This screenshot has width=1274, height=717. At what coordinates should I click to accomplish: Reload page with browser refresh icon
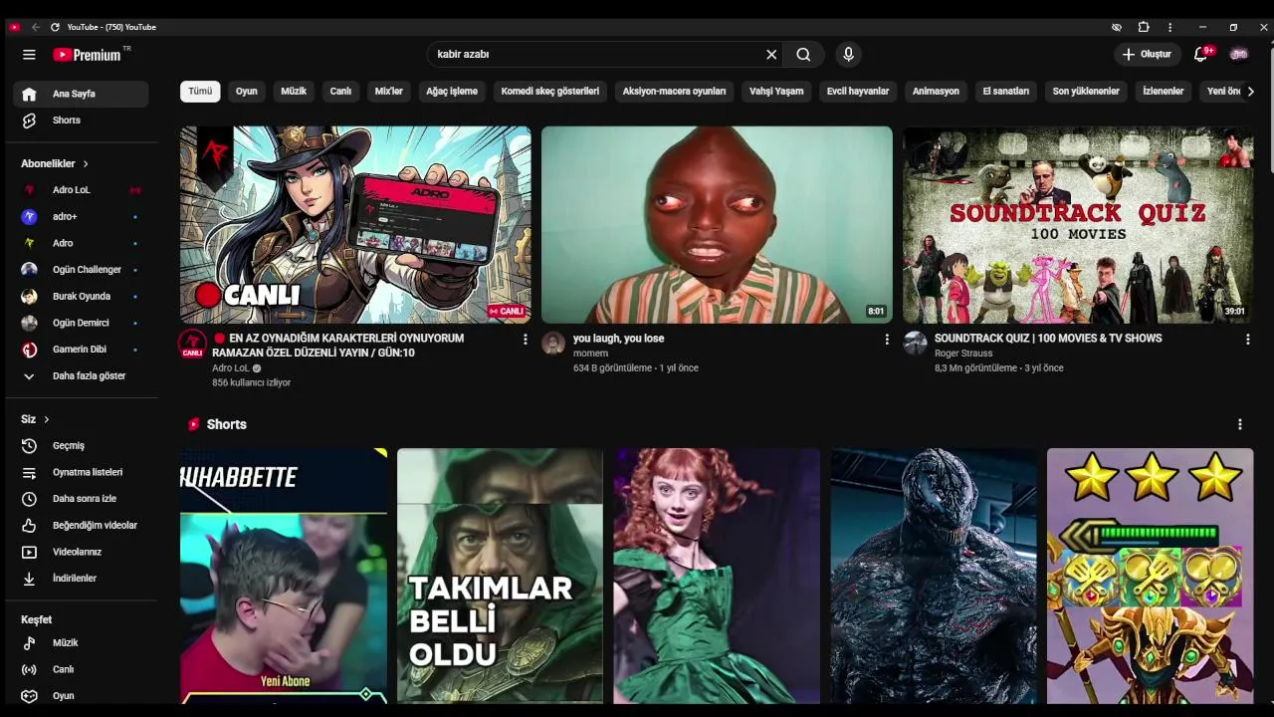coord(55,27)
